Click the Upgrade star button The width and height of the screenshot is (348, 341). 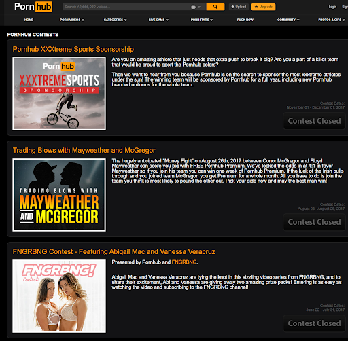(x=263, y=7)
